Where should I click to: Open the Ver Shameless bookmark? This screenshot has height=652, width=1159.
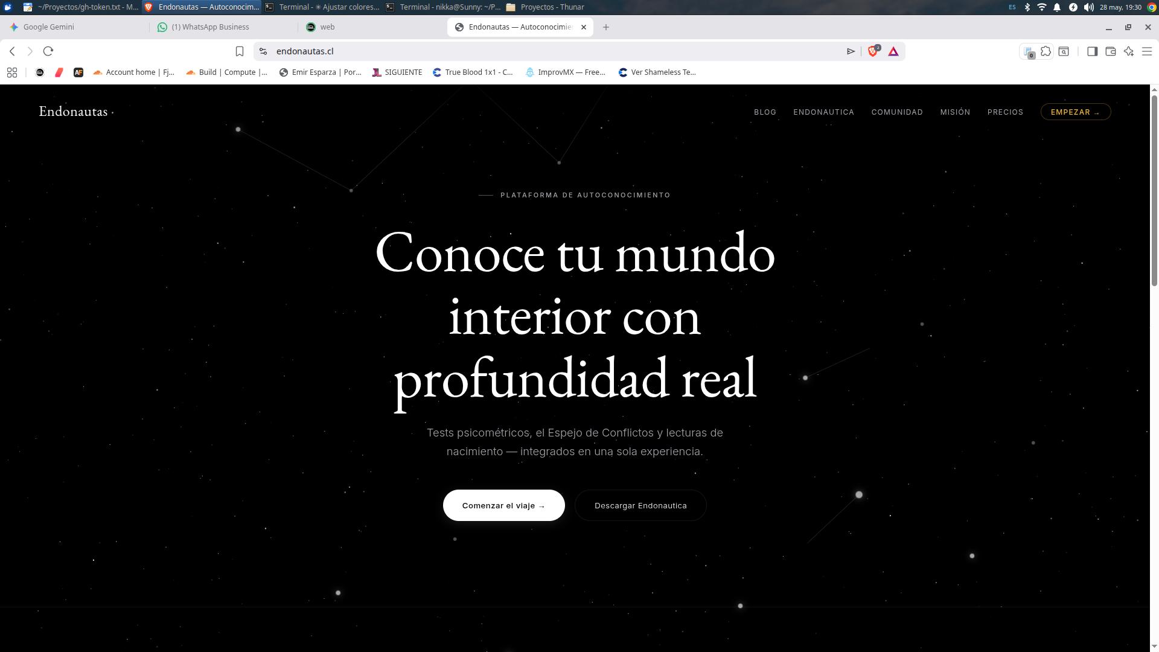(657, 72)
